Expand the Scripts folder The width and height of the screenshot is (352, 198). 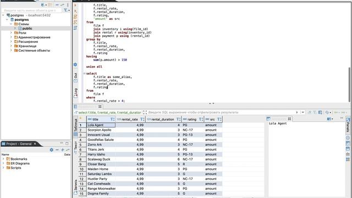3,168
